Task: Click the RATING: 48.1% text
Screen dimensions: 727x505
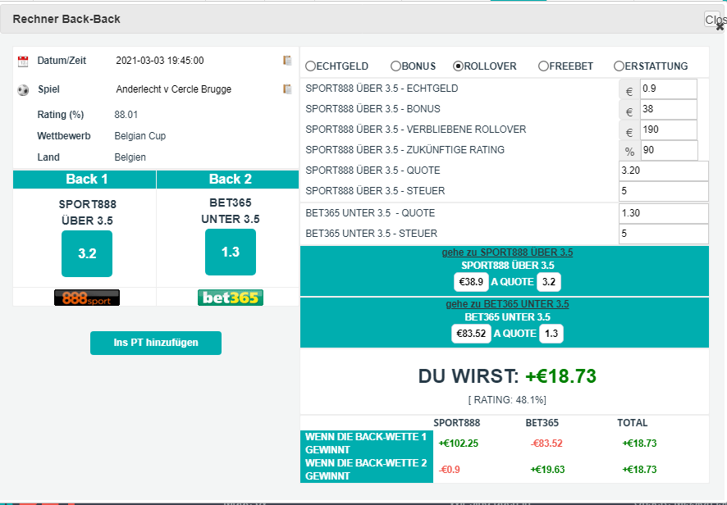Action: point(507,400)
